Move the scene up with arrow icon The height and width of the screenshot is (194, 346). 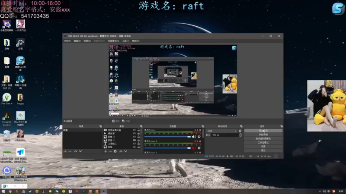coord(76,151)
